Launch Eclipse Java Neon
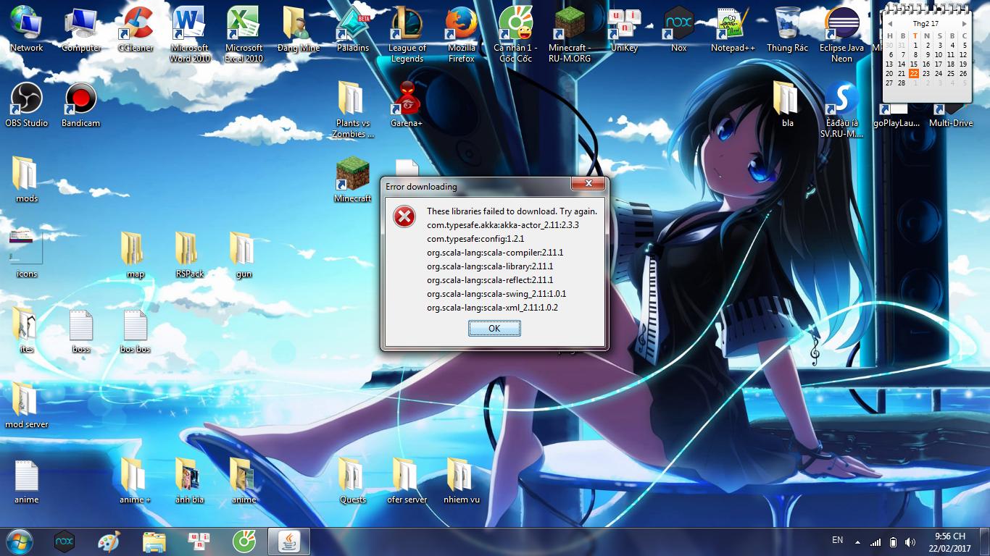The width and height of the screenshot is (990, 556). pyautogui.click(x=842, y=35)
